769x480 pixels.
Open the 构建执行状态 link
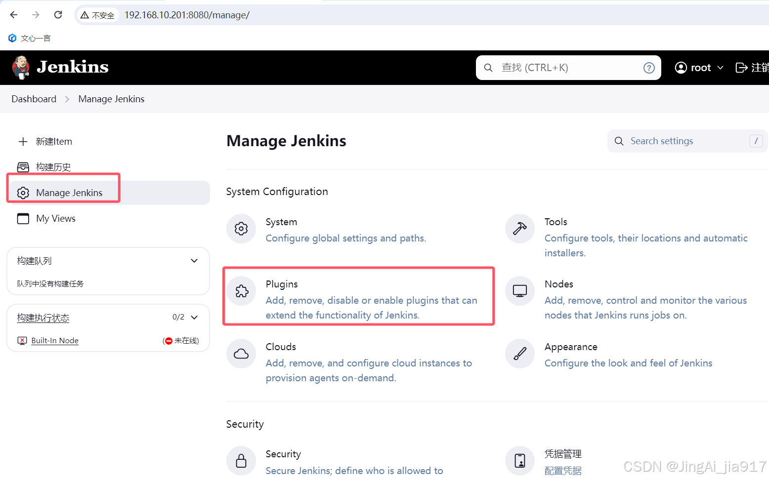[x=43, y=318]
